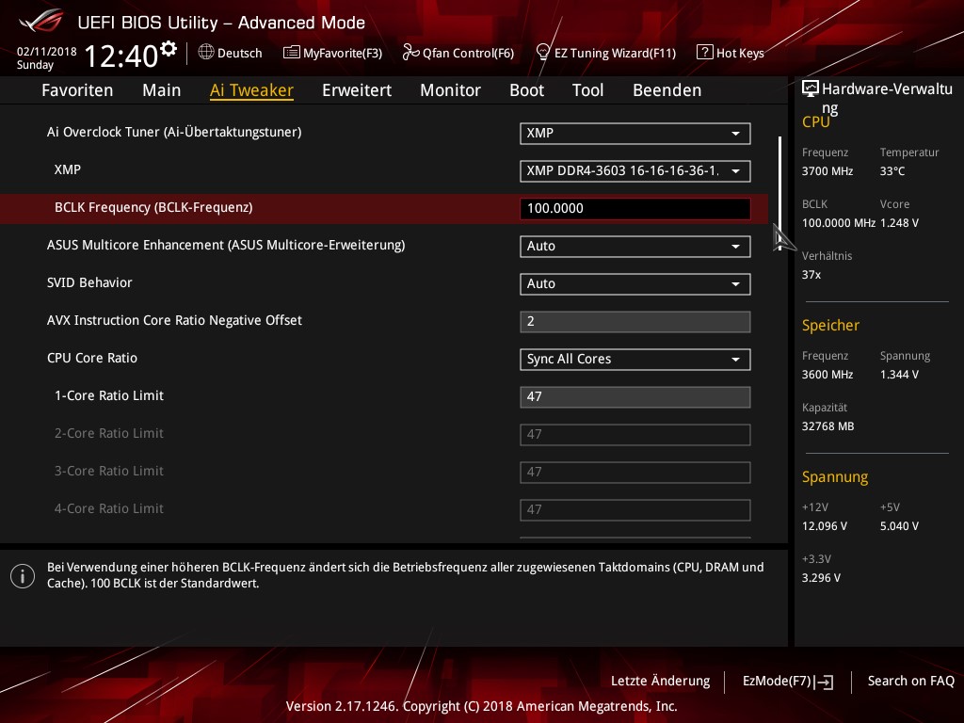Expand CPU Core Ratio Sync All Cores dropdown
This screenshot has width=964, height=723.
point(635,360)
